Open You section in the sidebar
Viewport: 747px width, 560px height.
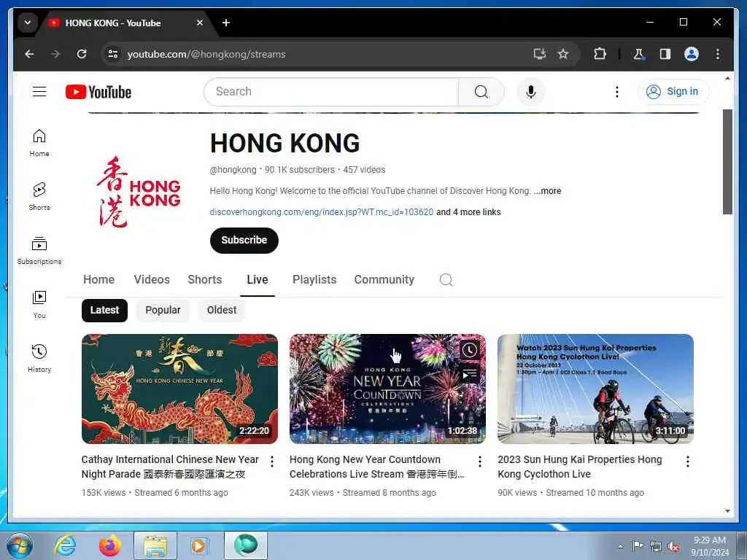tap(39, 305)
